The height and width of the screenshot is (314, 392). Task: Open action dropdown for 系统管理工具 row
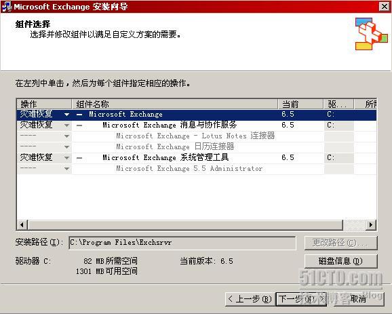[66, 158]
